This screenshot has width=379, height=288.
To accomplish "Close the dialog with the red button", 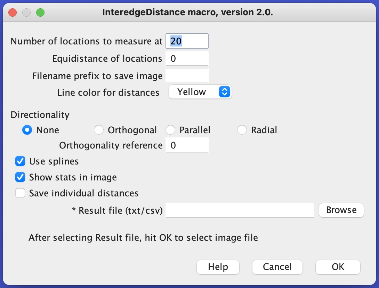I will coord(13,12).
